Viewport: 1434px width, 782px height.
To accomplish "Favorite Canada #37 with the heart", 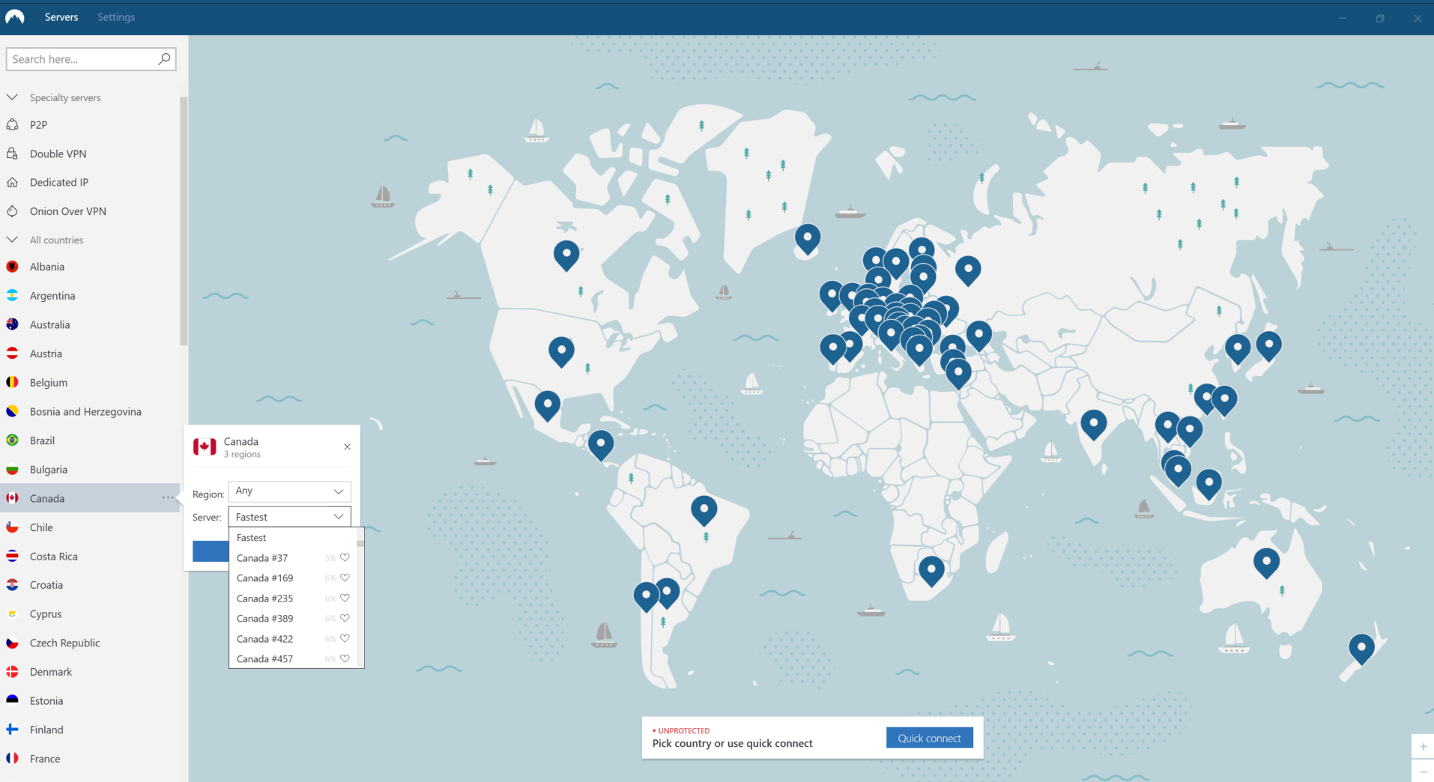I will point(345,557).
